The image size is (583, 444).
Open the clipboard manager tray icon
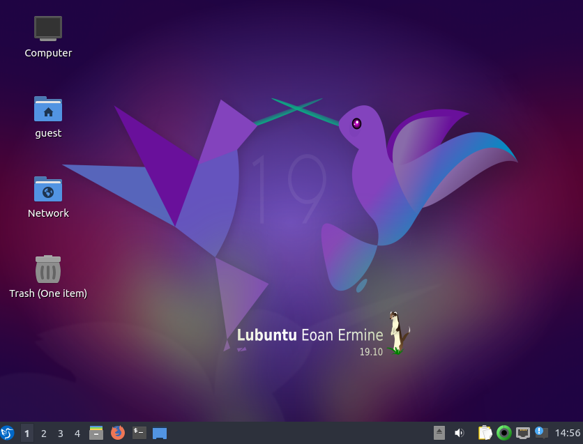click(x=485, y=433)
